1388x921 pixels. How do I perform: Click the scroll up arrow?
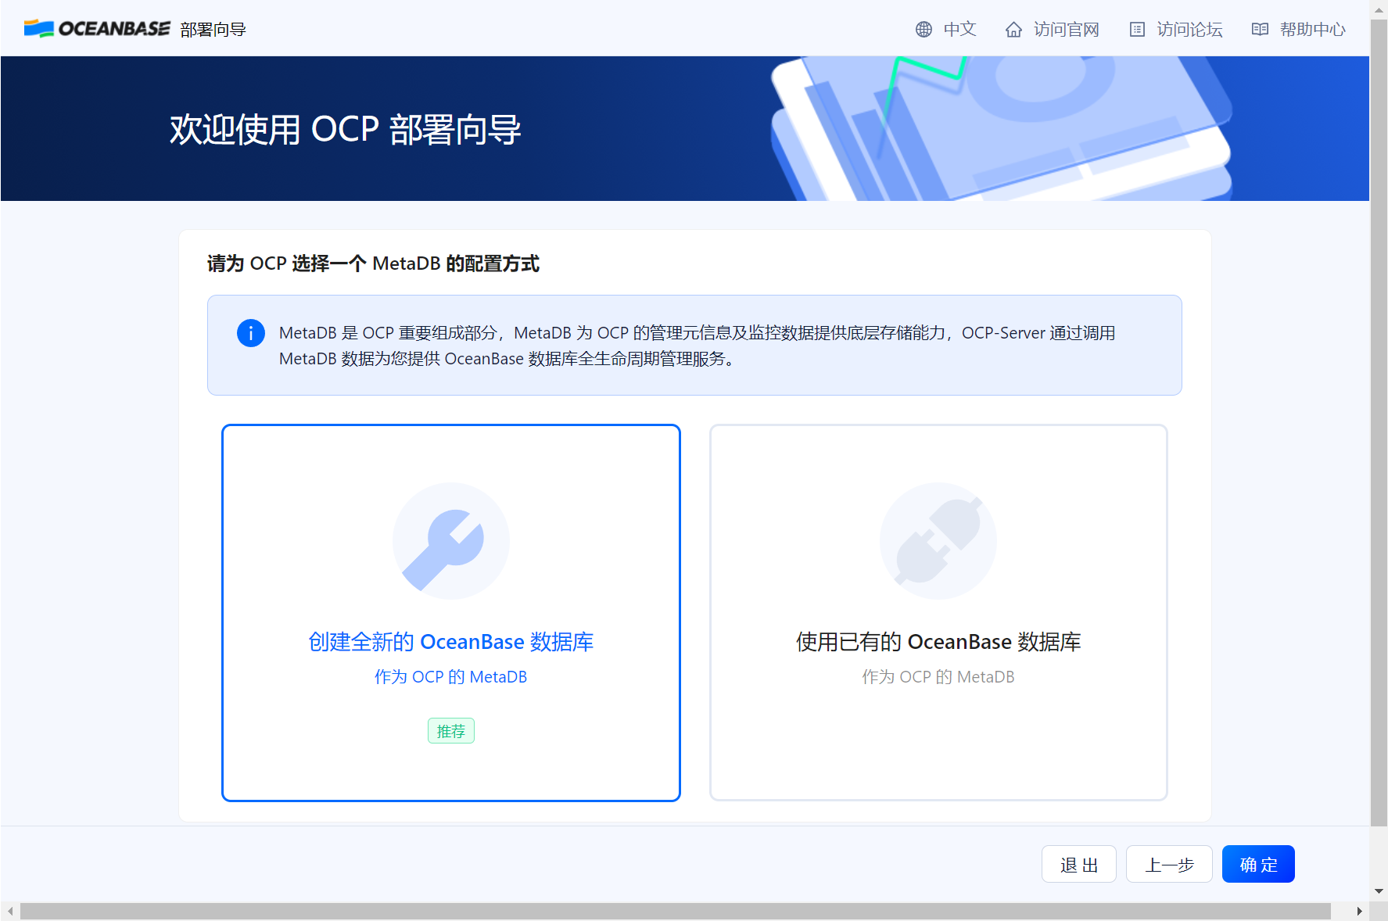point(1379,10)
